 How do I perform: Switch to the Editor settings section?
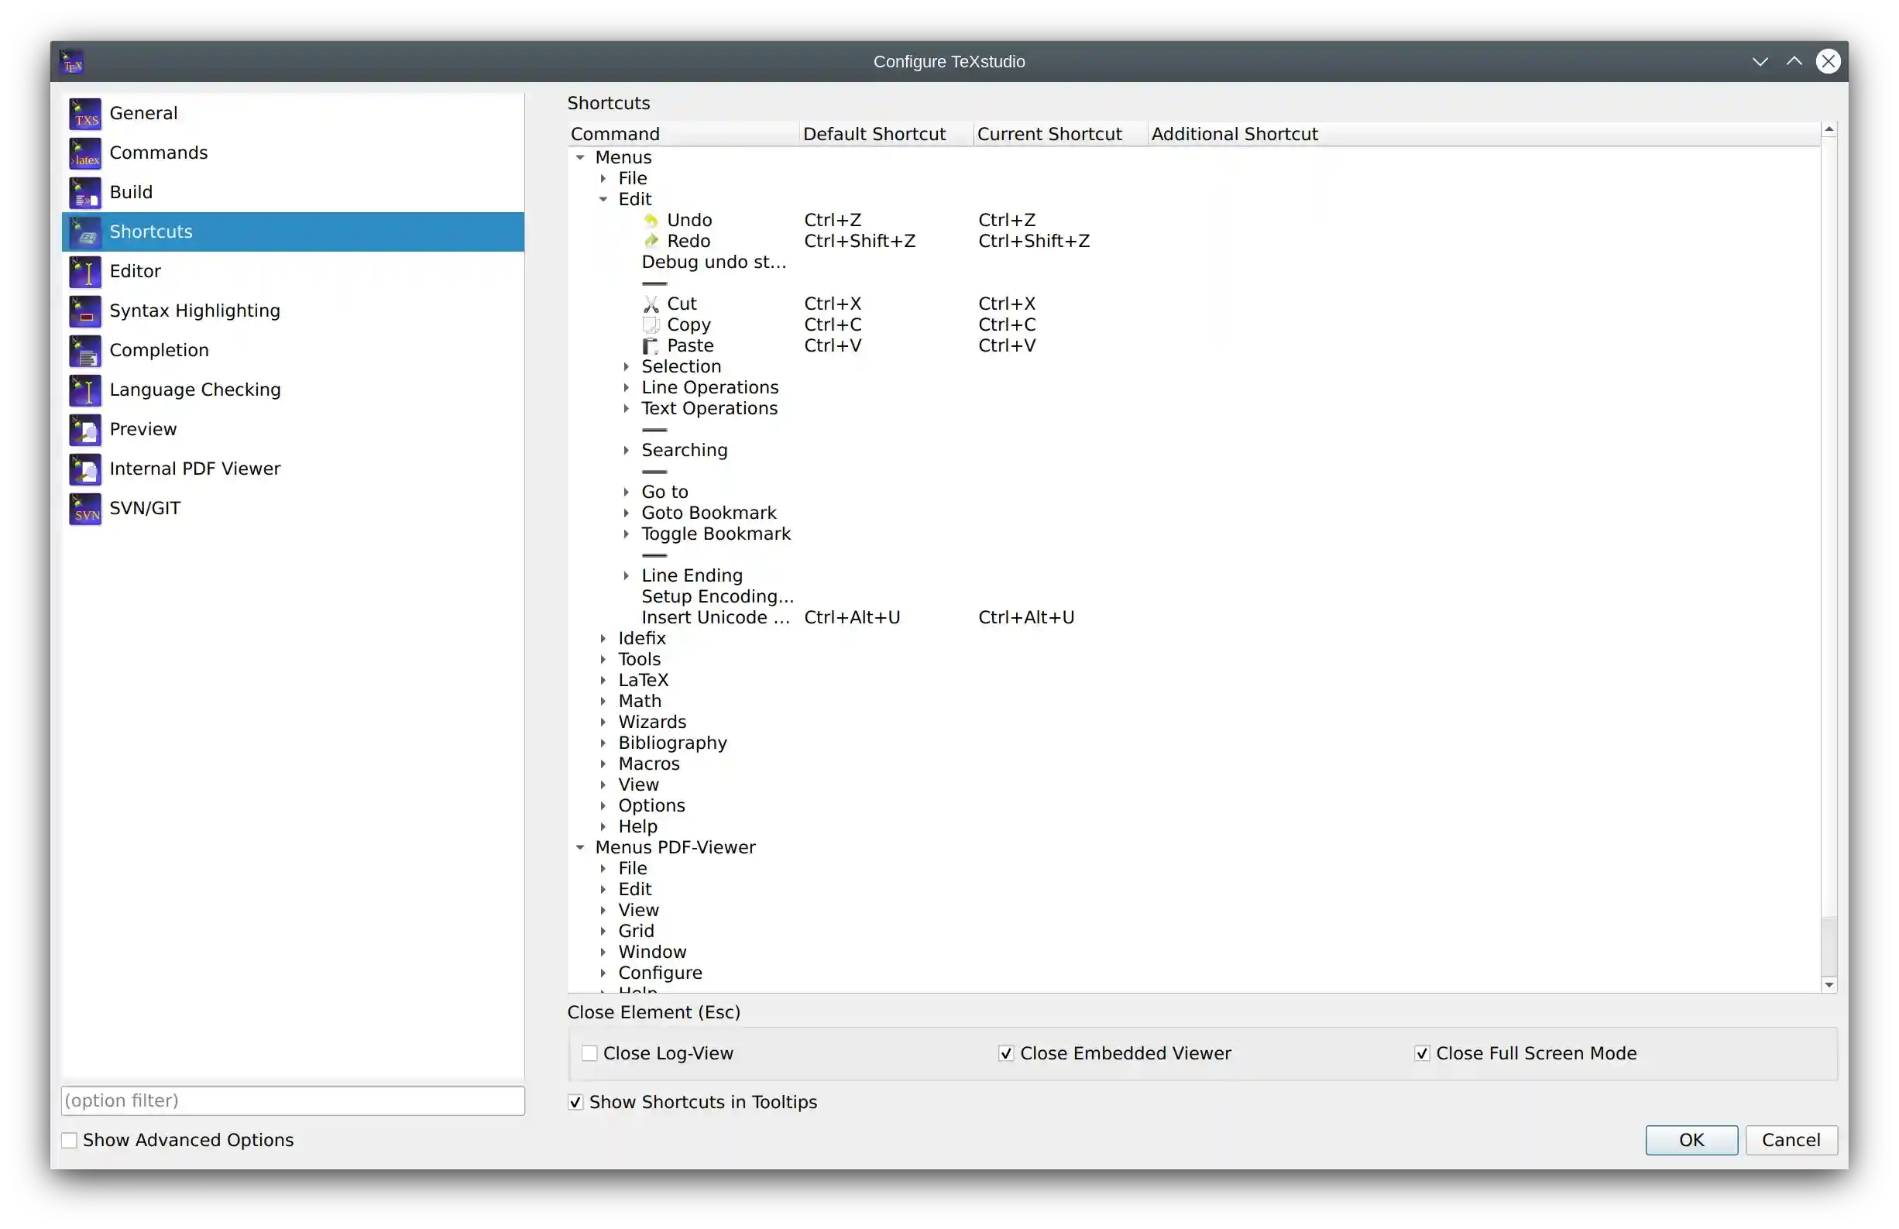click(136, 271)
